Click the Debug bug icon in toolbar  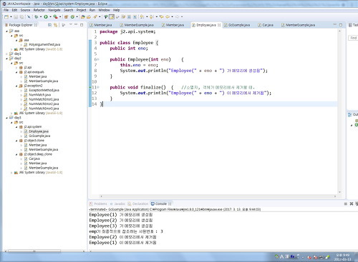37,17
